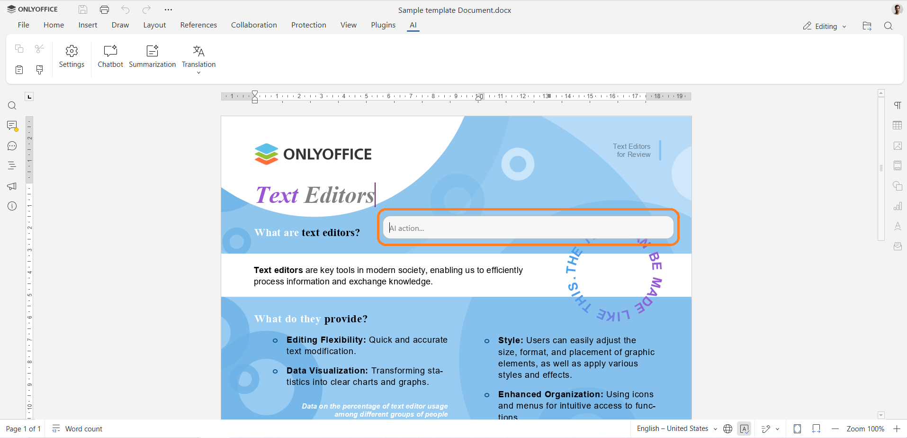Toggle Fit to width view mode
This screenshot has height=438, width=907.
[816, 429]
